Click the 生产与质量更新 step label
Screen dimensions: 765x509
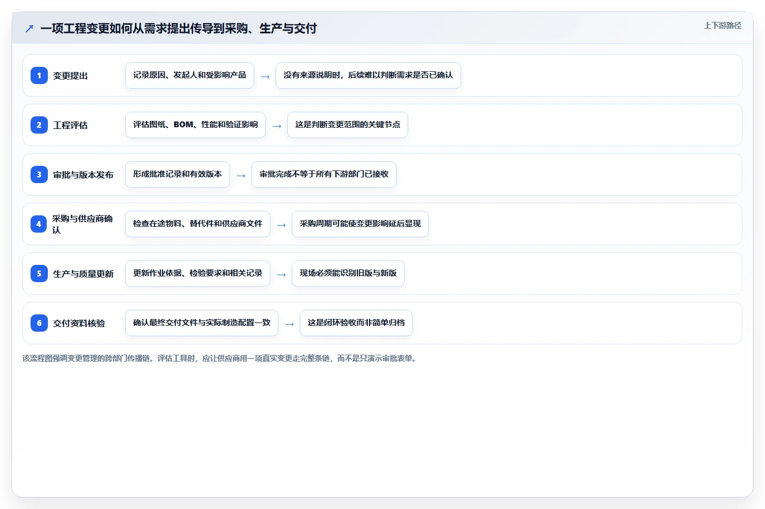click(83, 274)
